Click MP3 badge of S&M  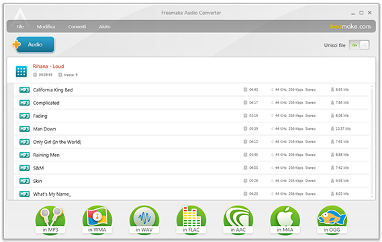coord(24,168)
